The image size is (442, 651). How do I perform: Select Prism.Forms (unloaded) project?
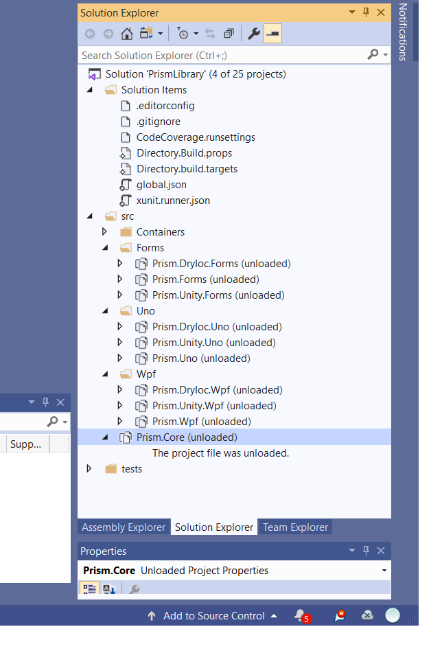click(205, 279)
